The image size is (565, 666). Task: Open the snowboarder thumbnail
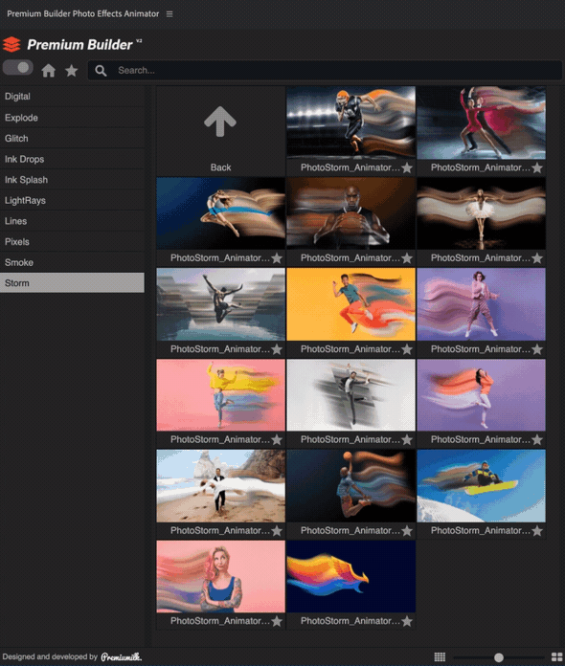pyautogui.click(x=482, y=486)
